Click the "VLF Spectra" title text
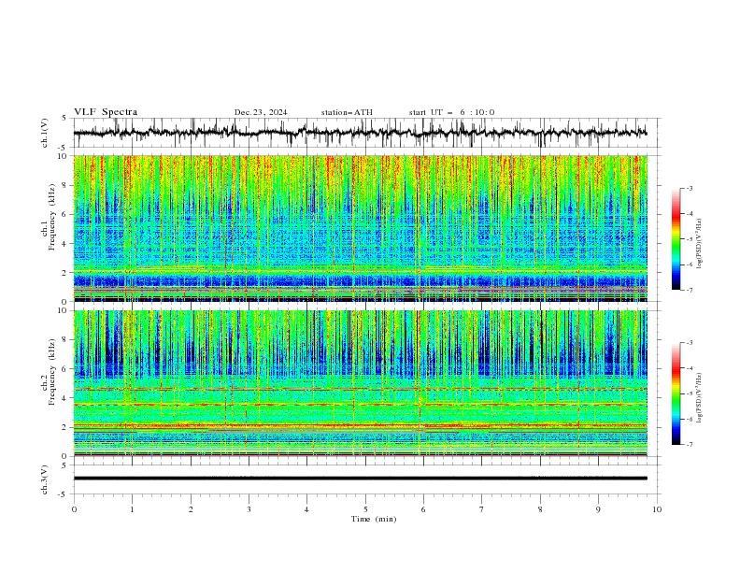The width and height of the screenshot is (740, 572). 106,112
